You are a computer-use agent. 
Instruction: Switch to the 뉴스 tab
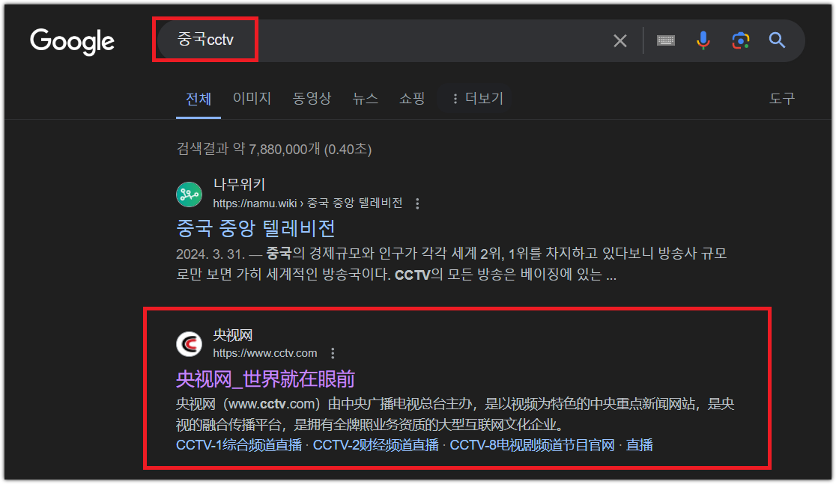pyautogui.click(x=366, y=98)
